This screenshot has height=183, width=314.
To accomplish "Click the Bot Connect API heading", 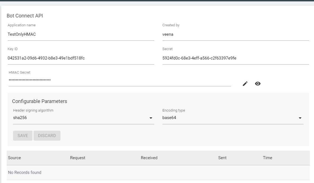I will [x=25, y=16].
